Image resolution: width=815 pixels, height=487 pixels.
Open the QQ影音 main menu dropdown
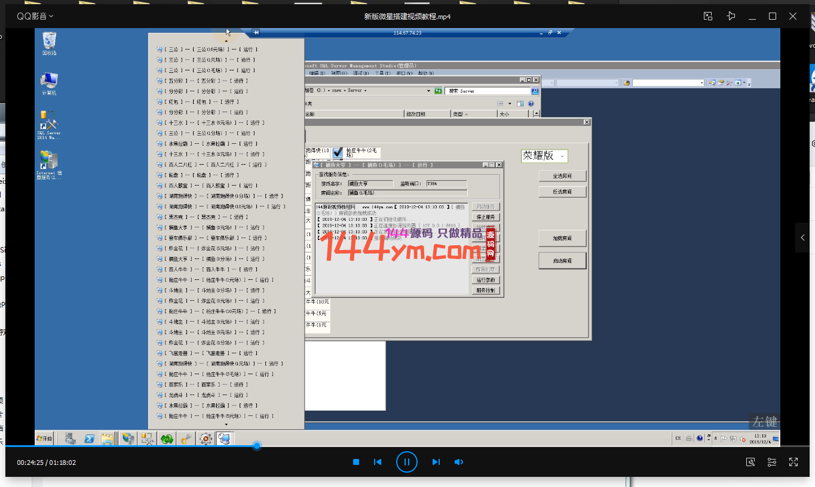click(35, 16)
